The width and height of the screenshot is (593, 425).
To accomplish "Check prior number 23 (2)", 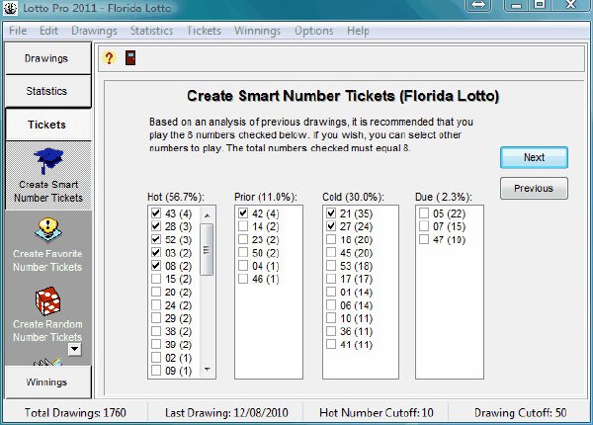I will click(243, 239).
